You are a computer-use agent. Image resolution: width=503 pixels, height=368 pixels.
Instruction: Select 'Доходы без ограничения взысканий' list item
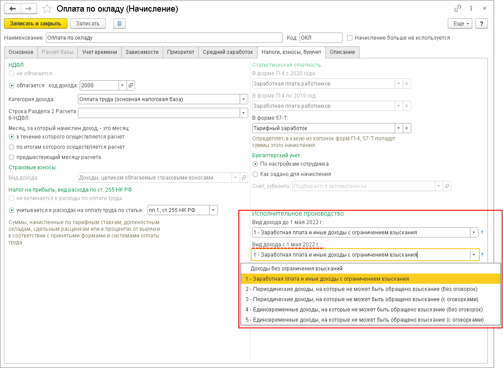pos(371,269)
